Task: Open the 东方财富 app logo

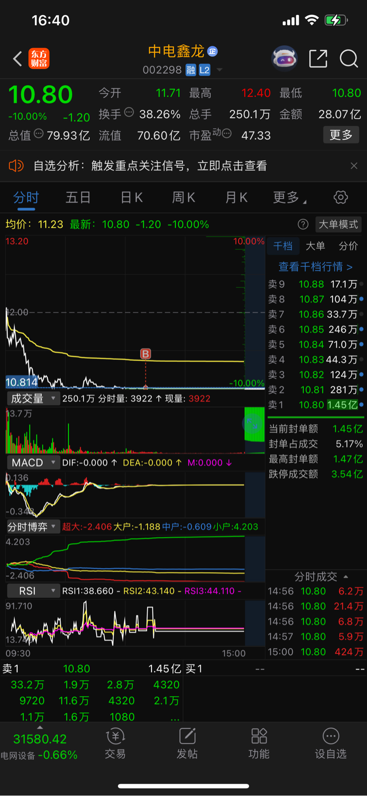Action: 39,58
